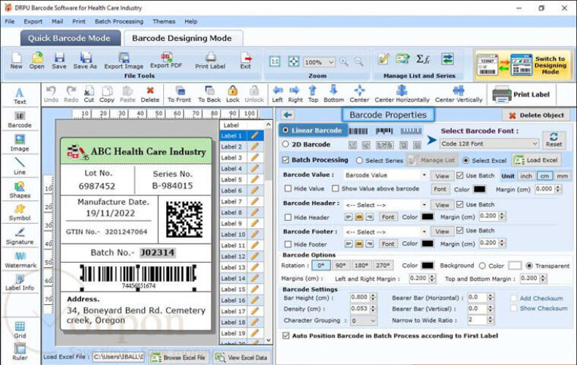Screen dimensions: 577x365
Task: Open the File menu
Action: click(x=10, y=21)
